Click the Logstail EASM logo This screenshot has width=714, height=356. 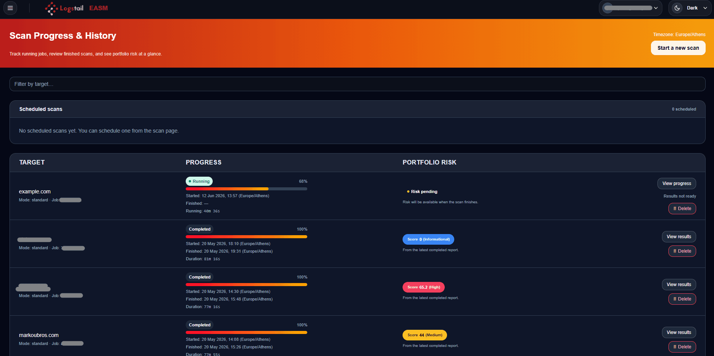point(76,8)
